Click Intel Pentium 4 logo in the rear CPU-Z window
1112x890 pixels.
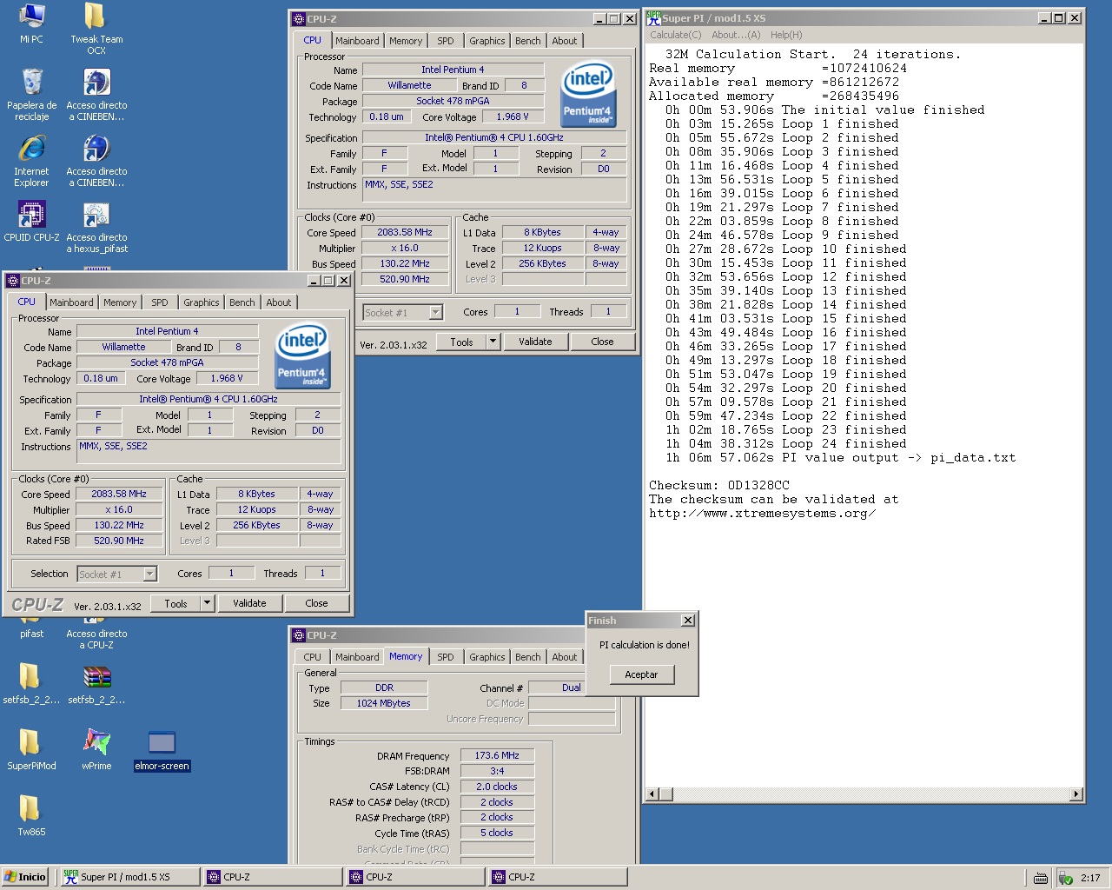pyautogui.click(x=588, y=94)
